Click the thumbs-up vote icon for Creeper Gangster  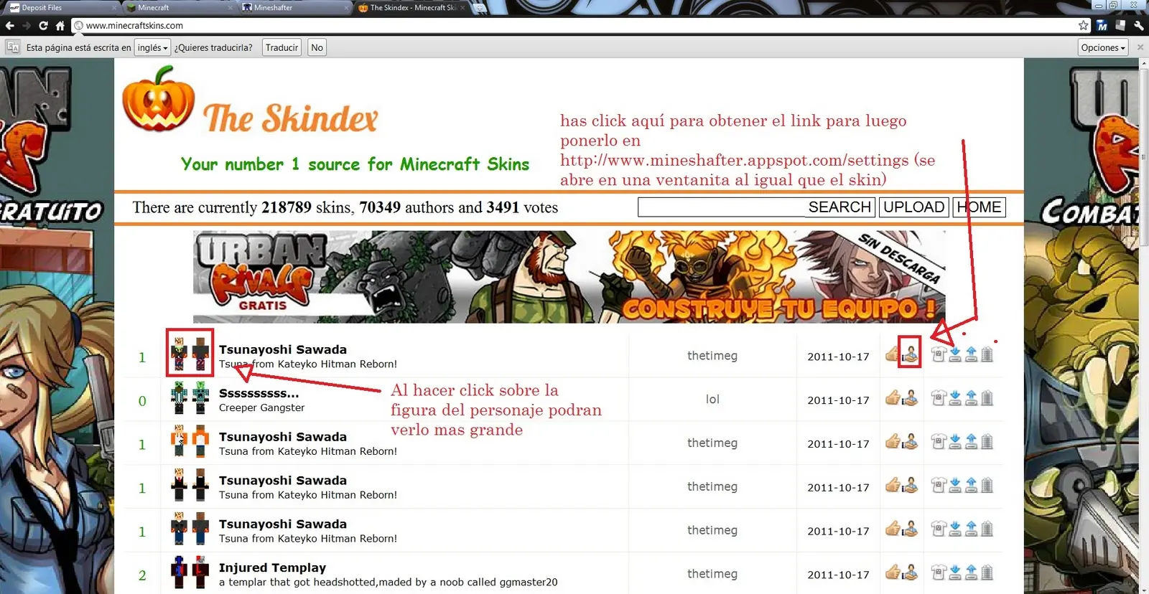point(893,397)
